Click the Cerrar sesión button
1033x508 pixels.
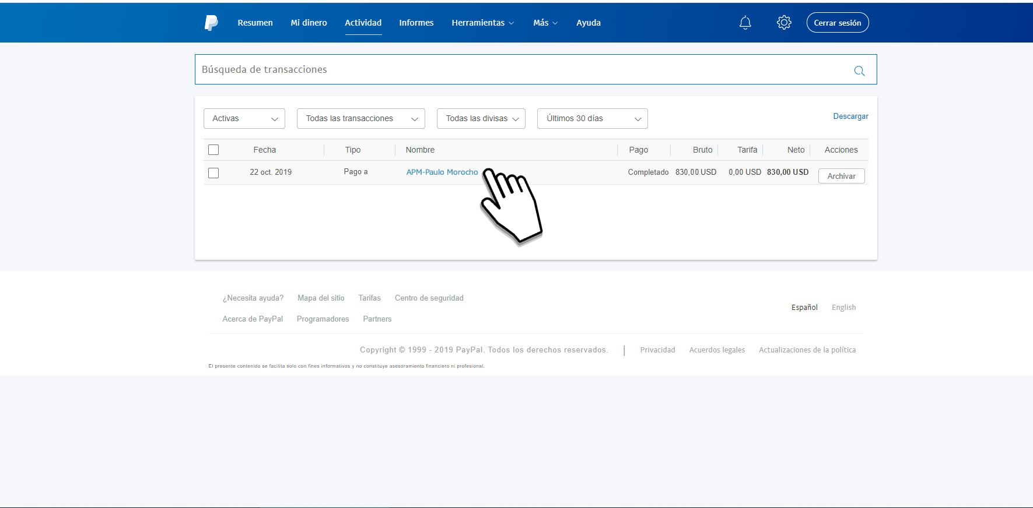(838, 23)
